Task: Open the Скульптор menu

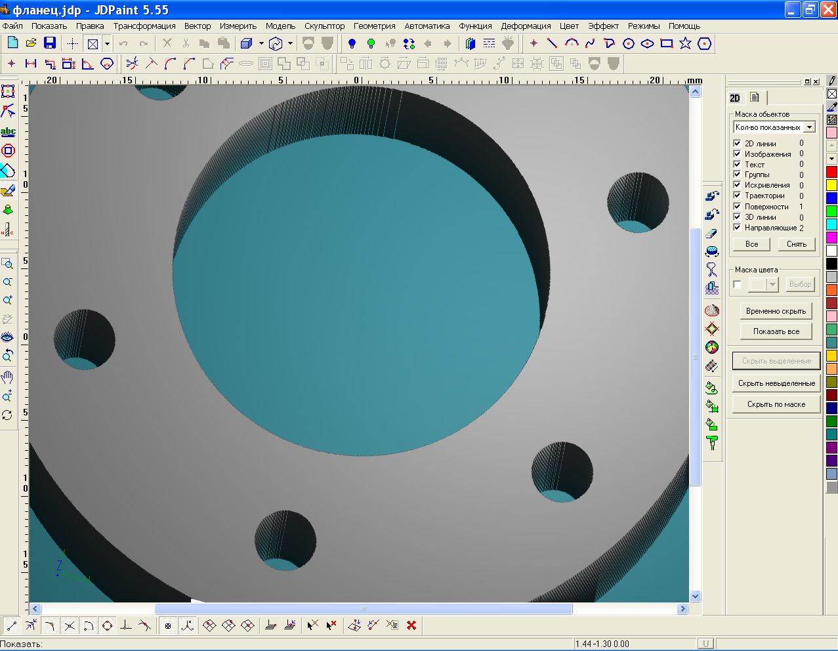Action: click(x=324, y=26)
